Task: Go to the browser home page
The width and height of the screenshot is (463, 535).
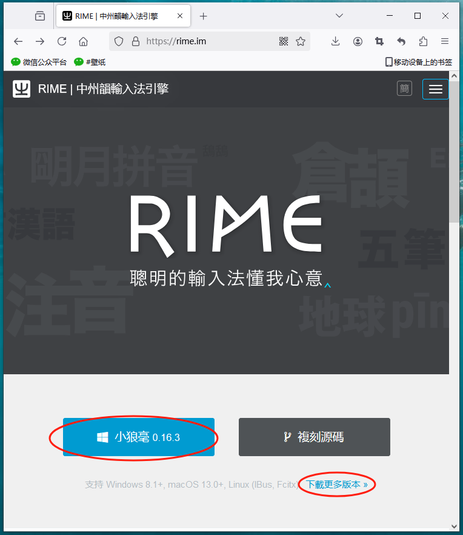Action: click(x=83, y=41)
